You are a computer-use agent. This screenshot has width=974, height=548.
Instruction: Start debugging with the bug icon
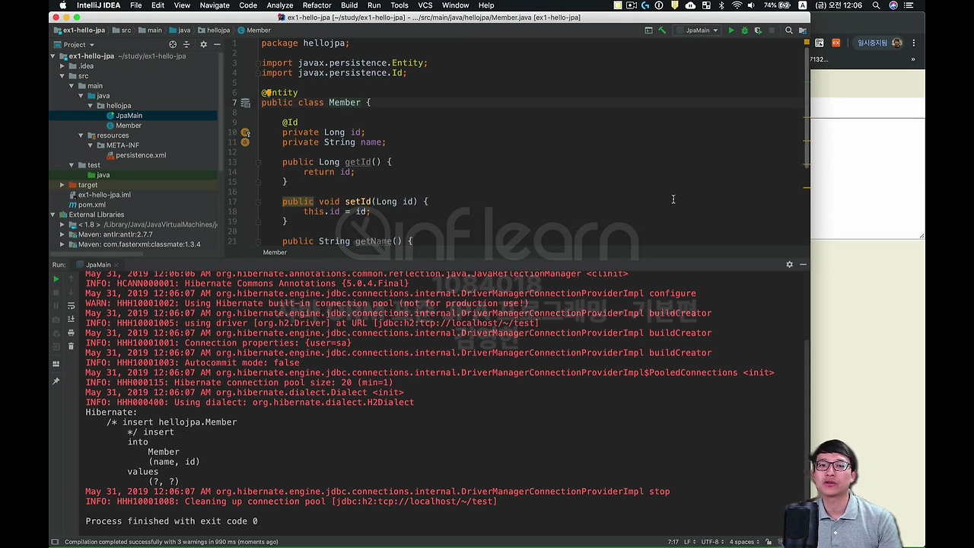click(x=744, y=30)
